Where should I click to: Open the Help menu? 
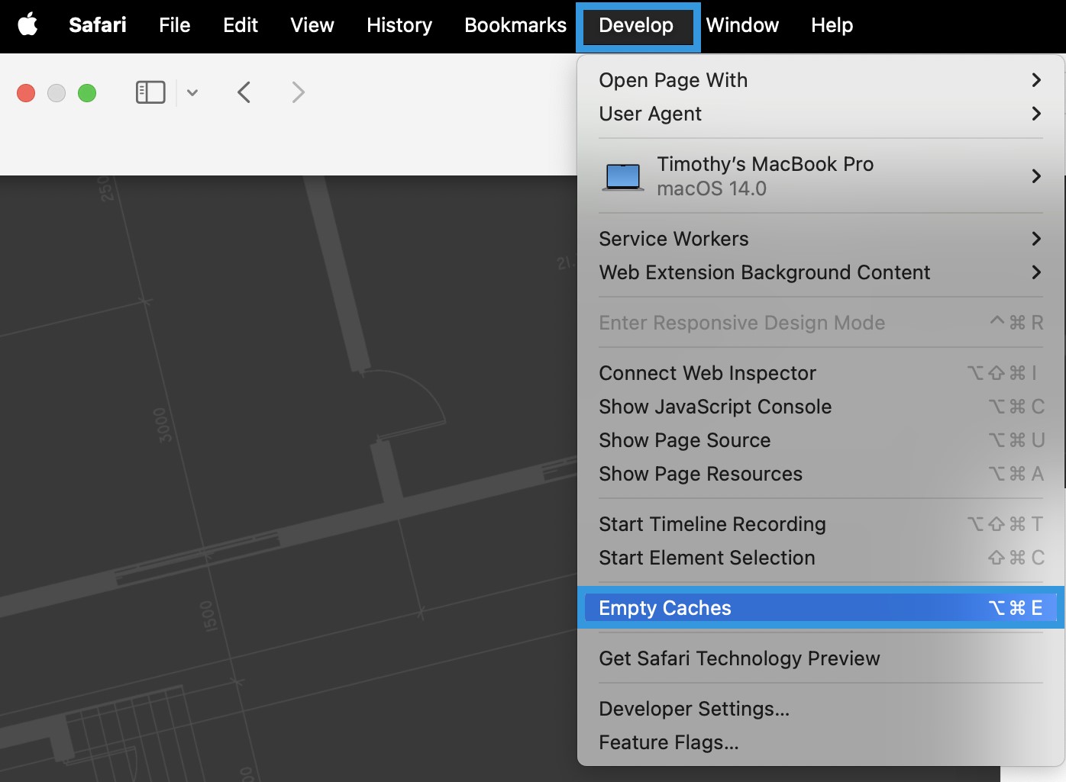pos(832,25)
